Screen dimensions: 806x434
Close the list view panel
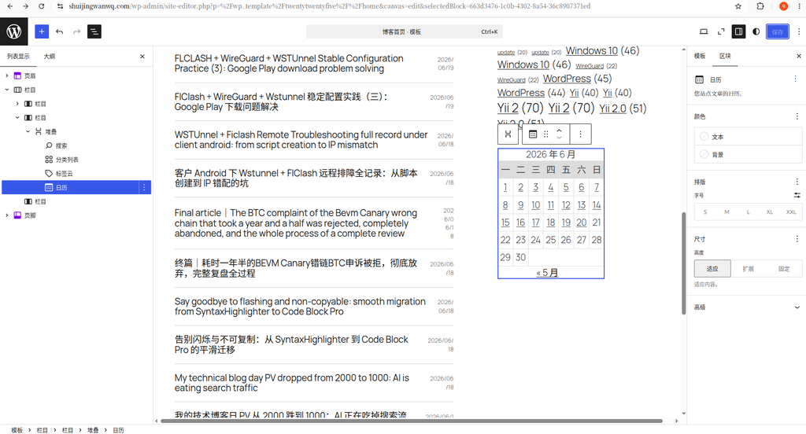(x=142, y=57)
